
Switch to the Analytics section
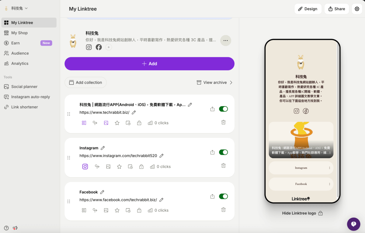pyautogui.click(x=19, y=63)
